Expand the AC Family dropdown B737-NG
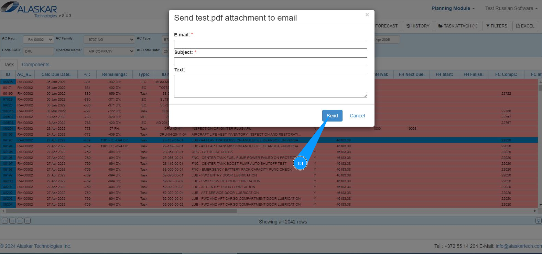Screen dimensions: 542x254 coord(109,40)
